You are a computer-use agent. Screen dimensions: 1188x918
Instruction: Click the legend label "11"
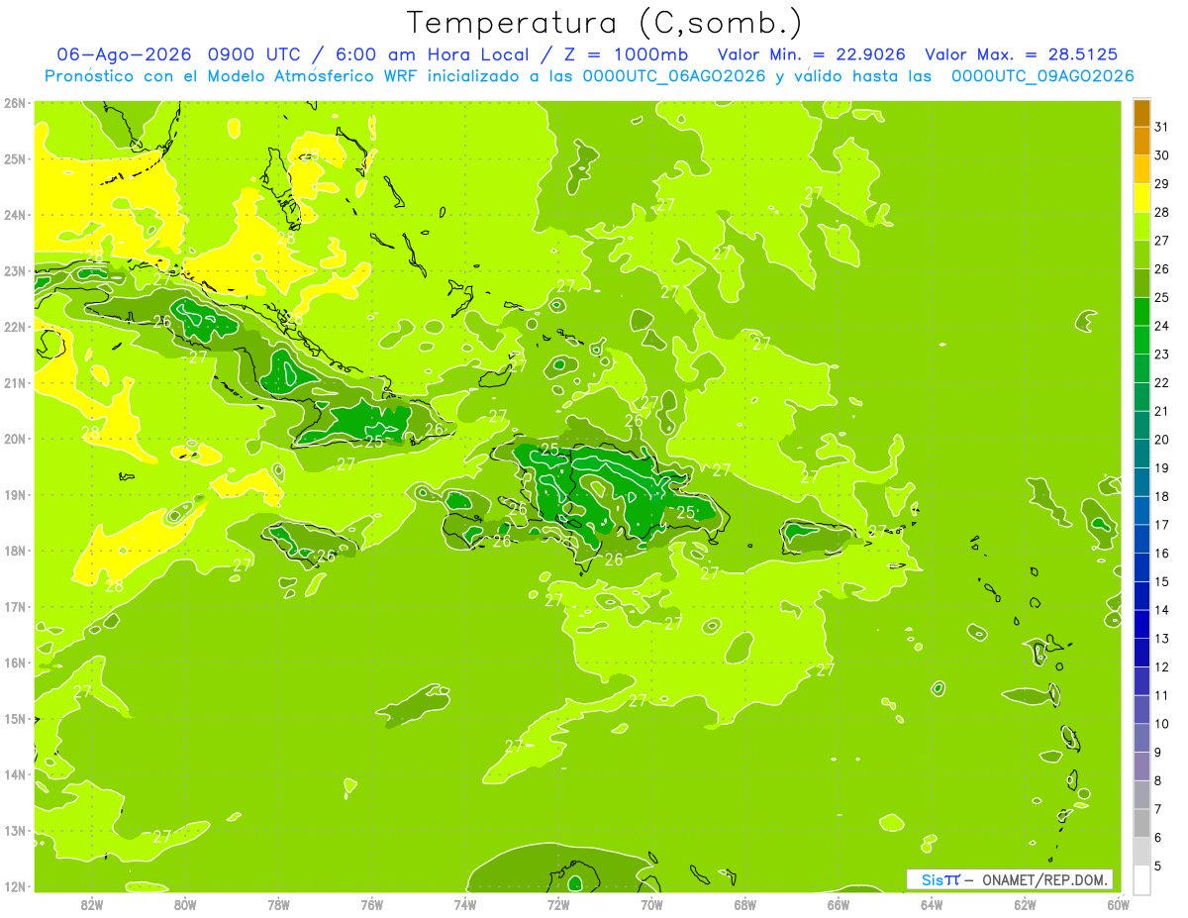[1162, 695]
